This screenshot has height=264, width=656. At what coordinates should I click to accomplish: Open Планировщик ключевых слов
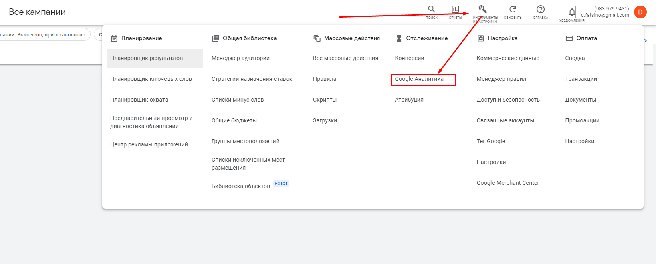pyautogui.click(x=151, y=79)
